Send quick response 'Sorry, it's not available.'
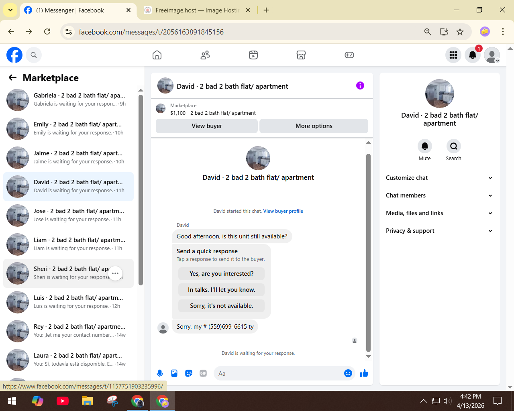The height and width of the screenshot is (411, 514). click(x=222, y=306)
